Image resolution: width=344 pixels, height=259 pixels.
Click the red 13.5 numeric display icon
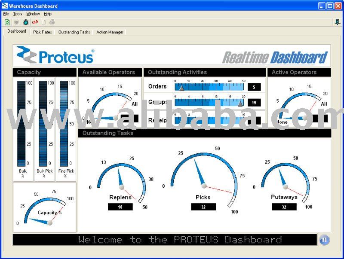coord(35,22)
